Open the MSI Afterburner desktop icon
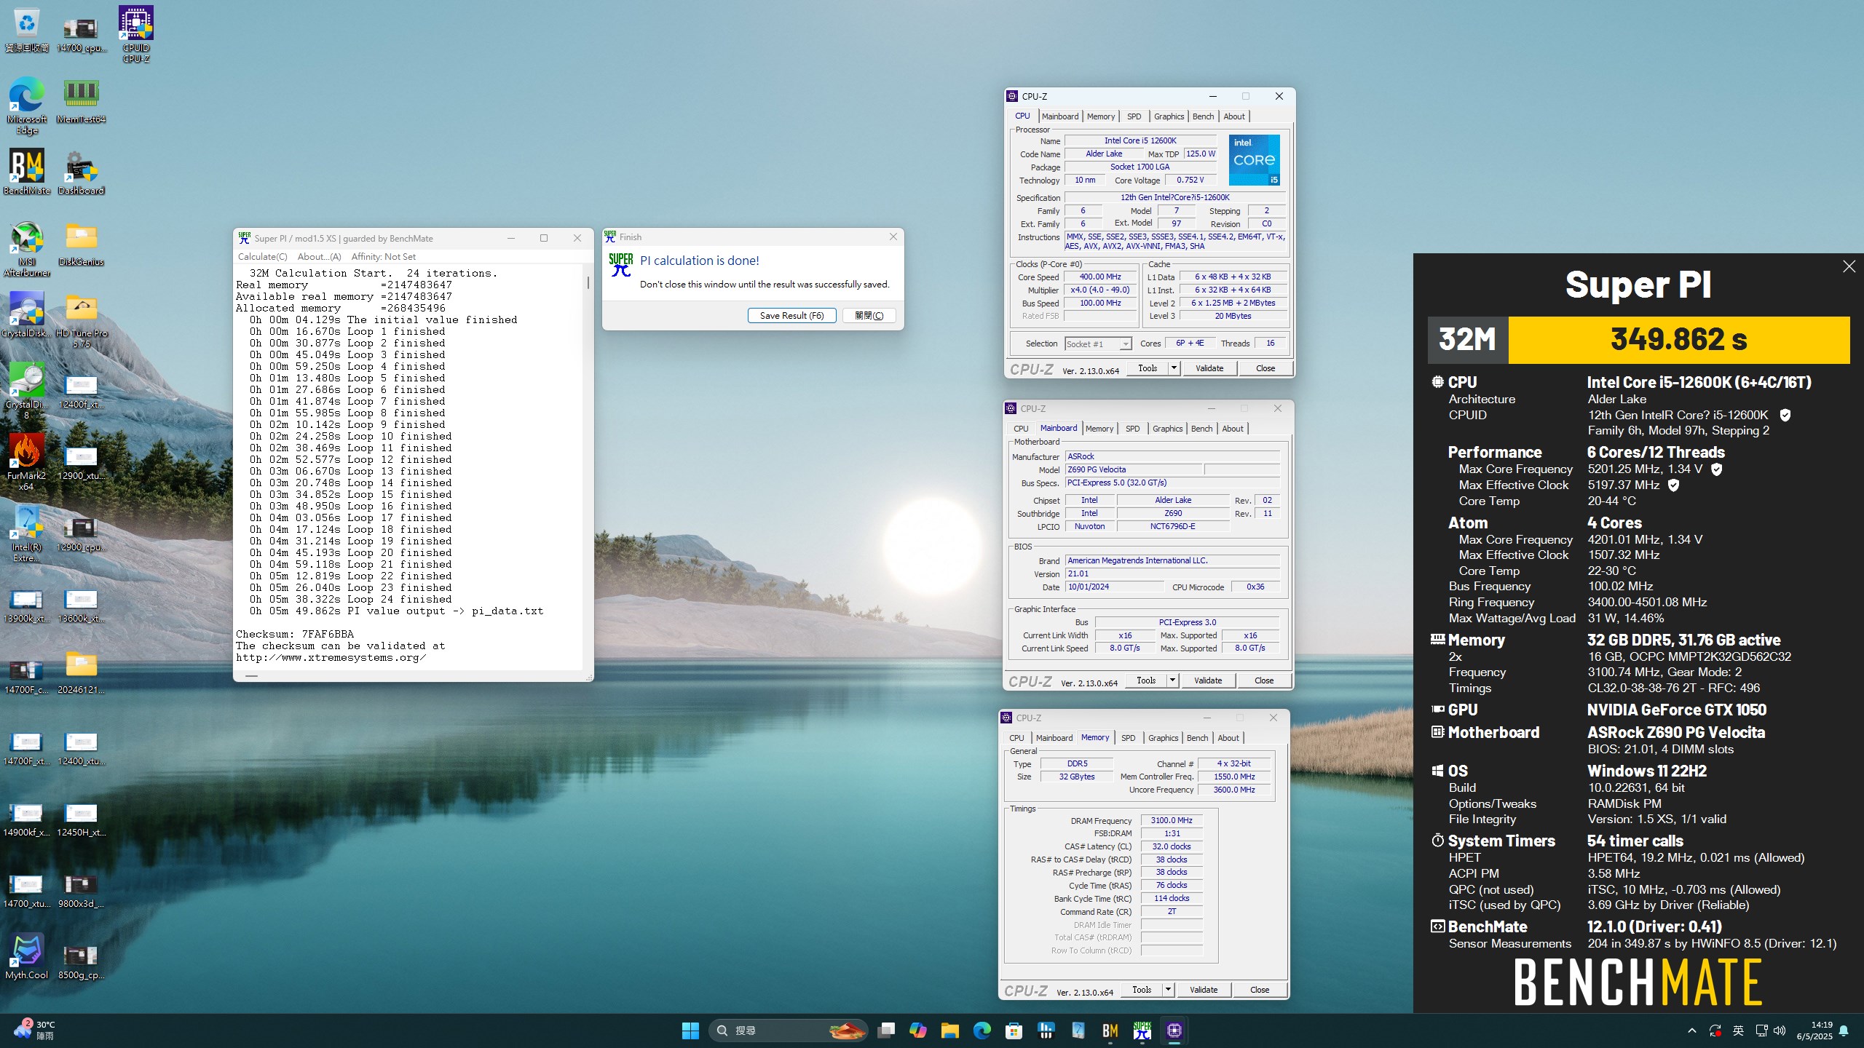 coord(27,249)
